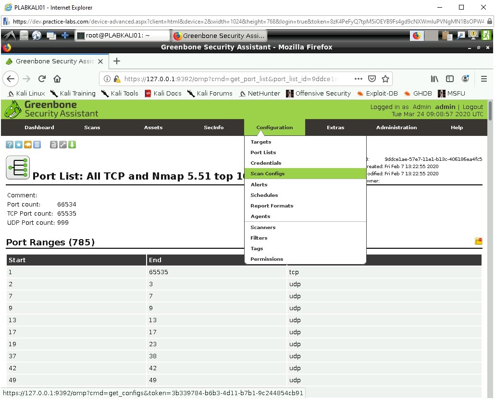Click the orange clone icon for this port list
This screenshot has width=495, height=400.
[x=28, y=144]
